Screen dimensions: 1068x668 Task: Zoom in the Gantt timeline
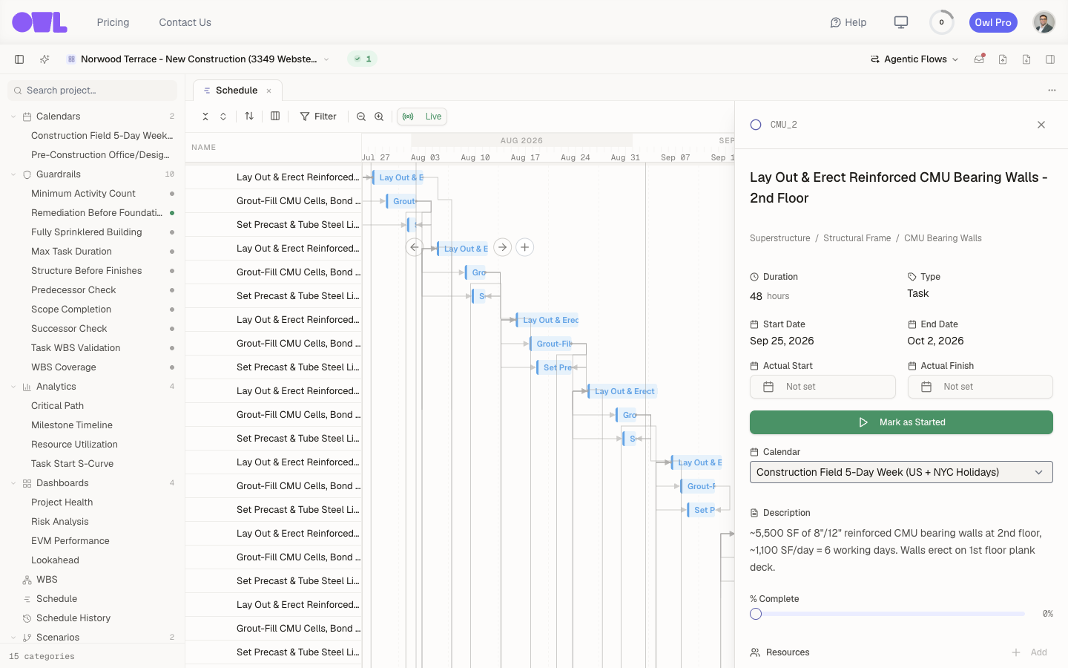tap(379, 117)
